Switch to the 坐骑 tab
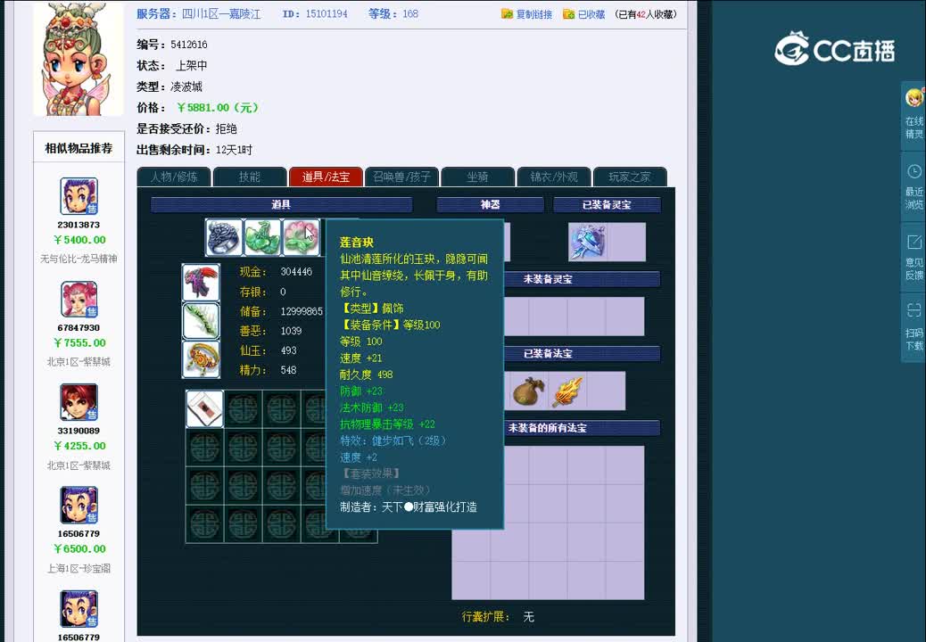This screenshot has height=642, width=926. click(477, 177)
